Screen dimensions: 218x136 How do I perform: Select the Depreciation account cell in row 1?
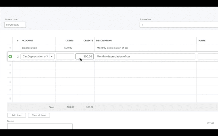point(38,48)
